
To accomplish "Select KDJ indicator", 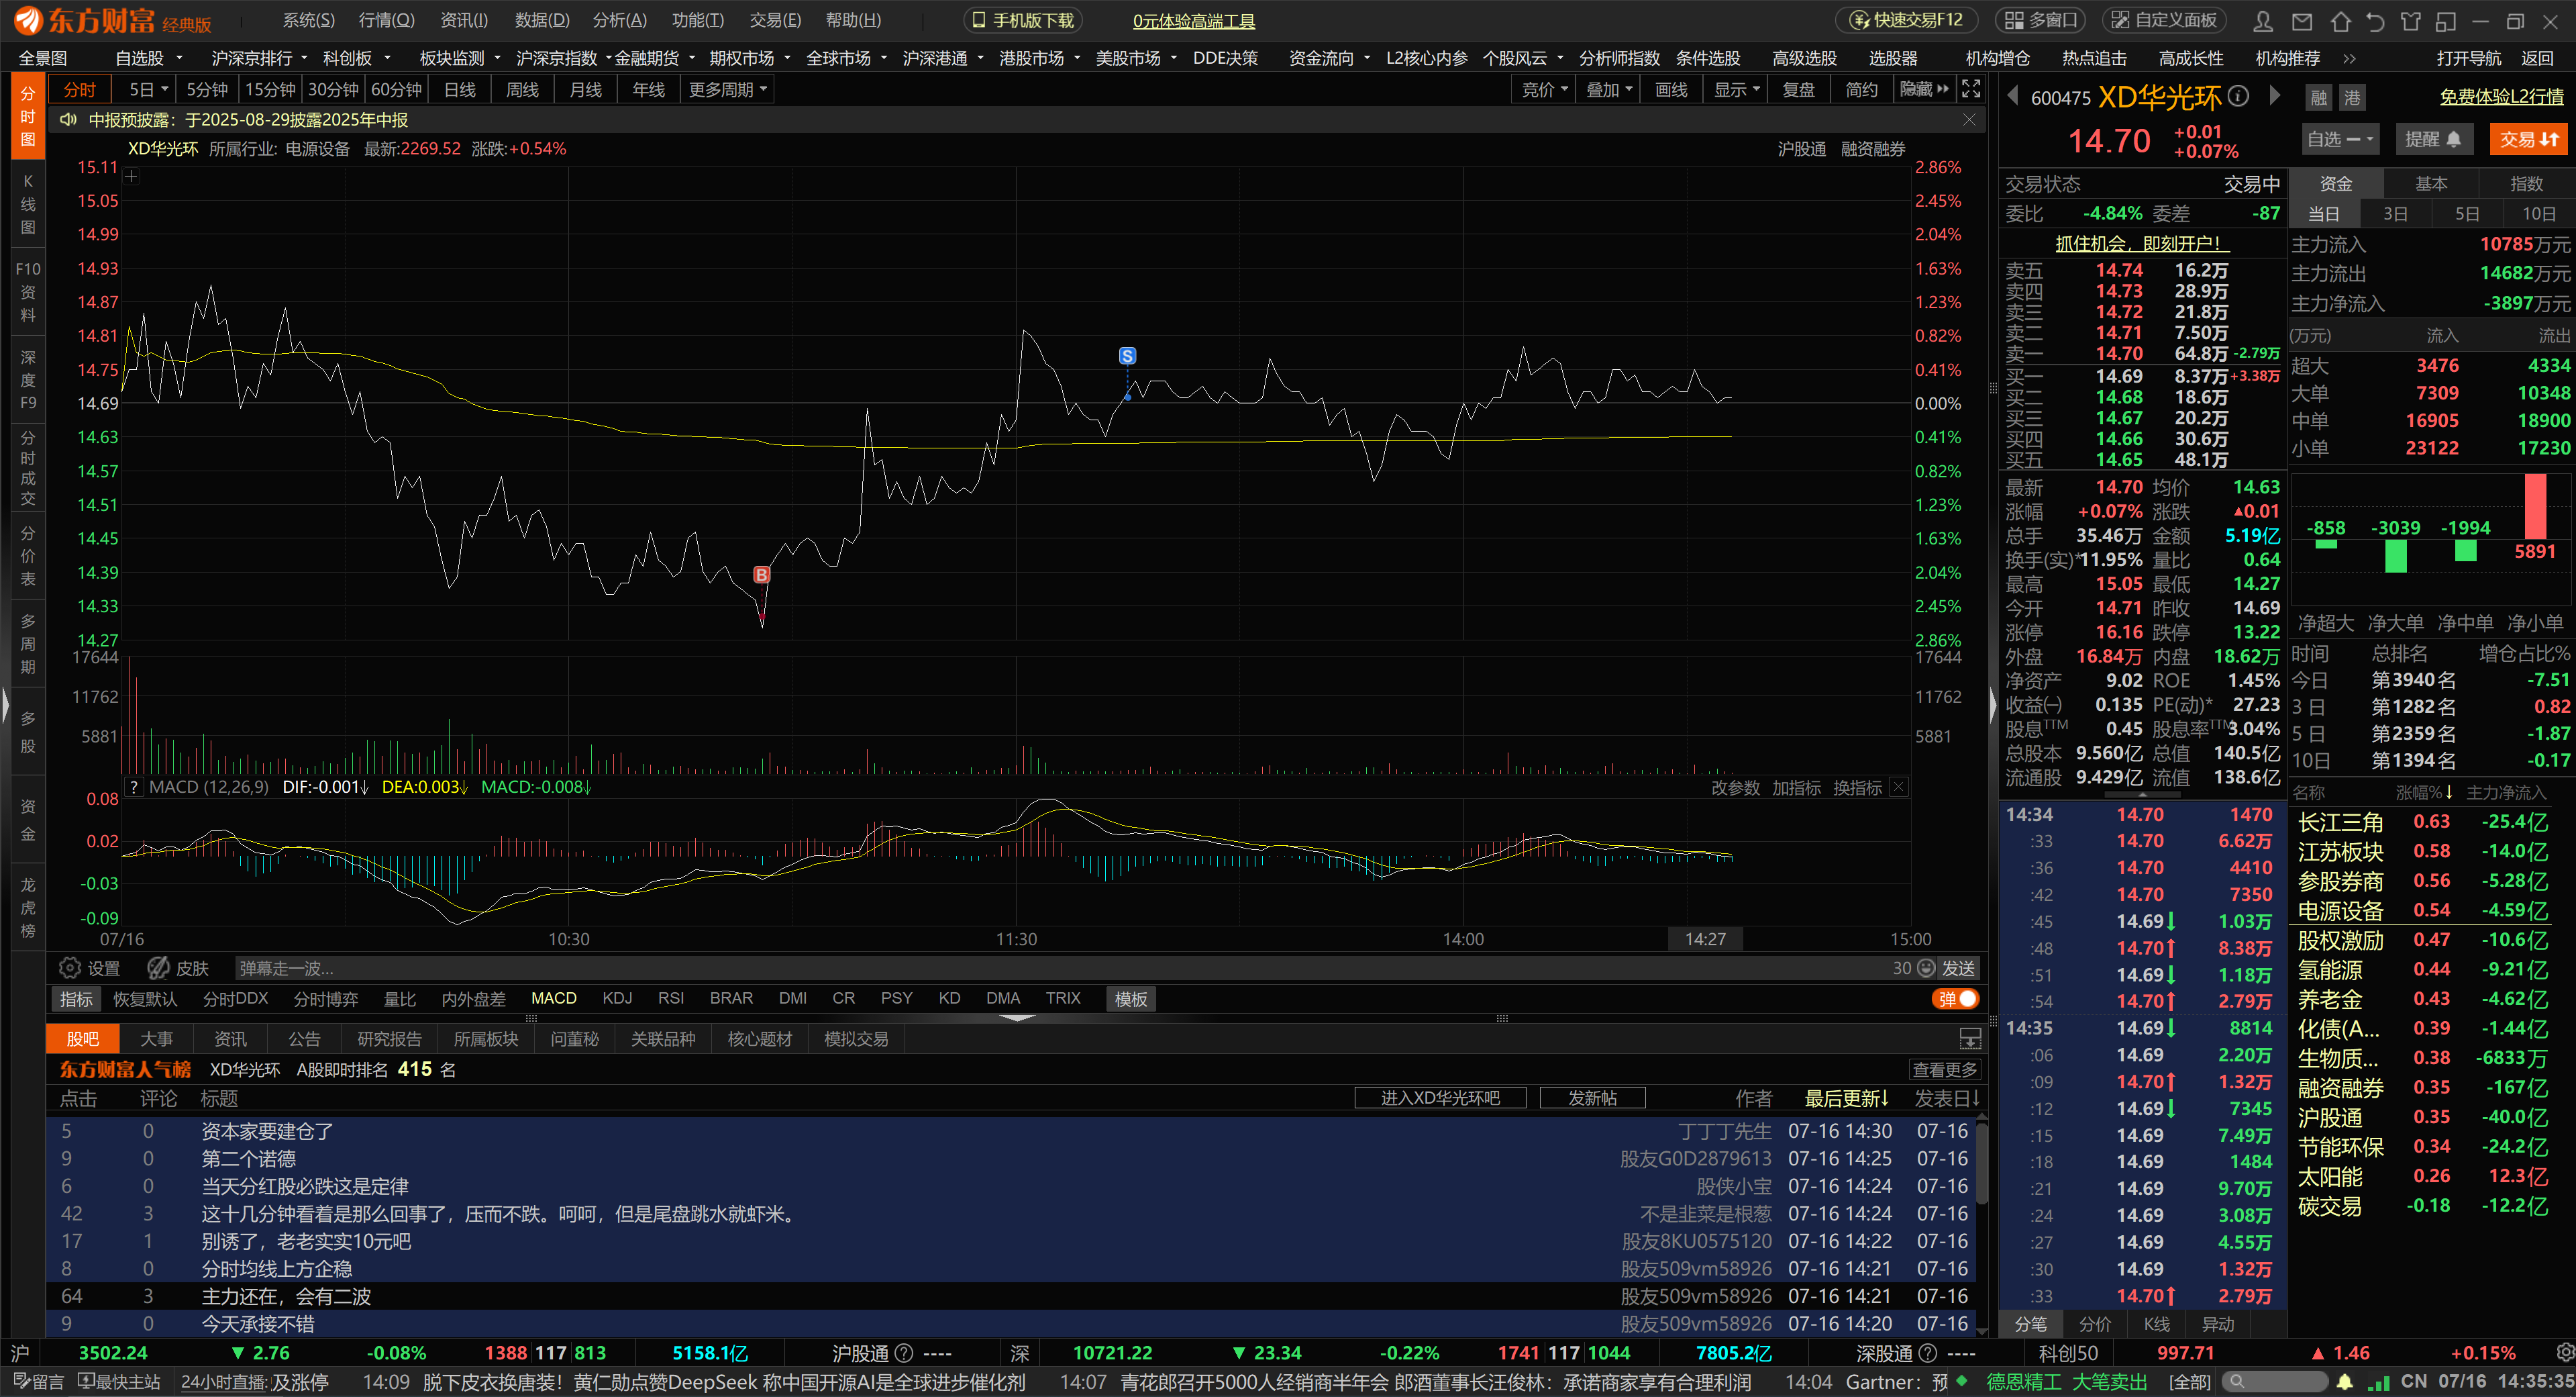I will 617,998.
